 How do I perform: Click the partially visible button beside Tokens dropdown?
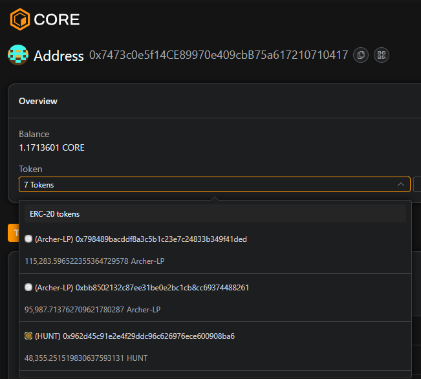[417, 184]
